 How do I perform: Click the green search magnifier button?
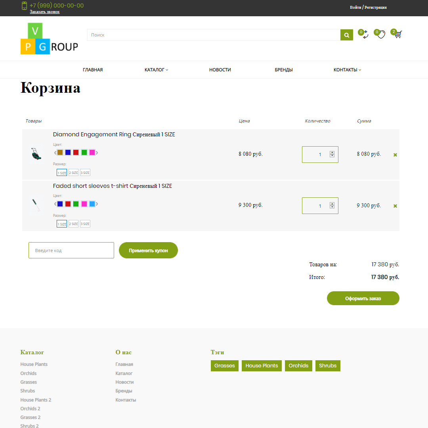[346, 35]
